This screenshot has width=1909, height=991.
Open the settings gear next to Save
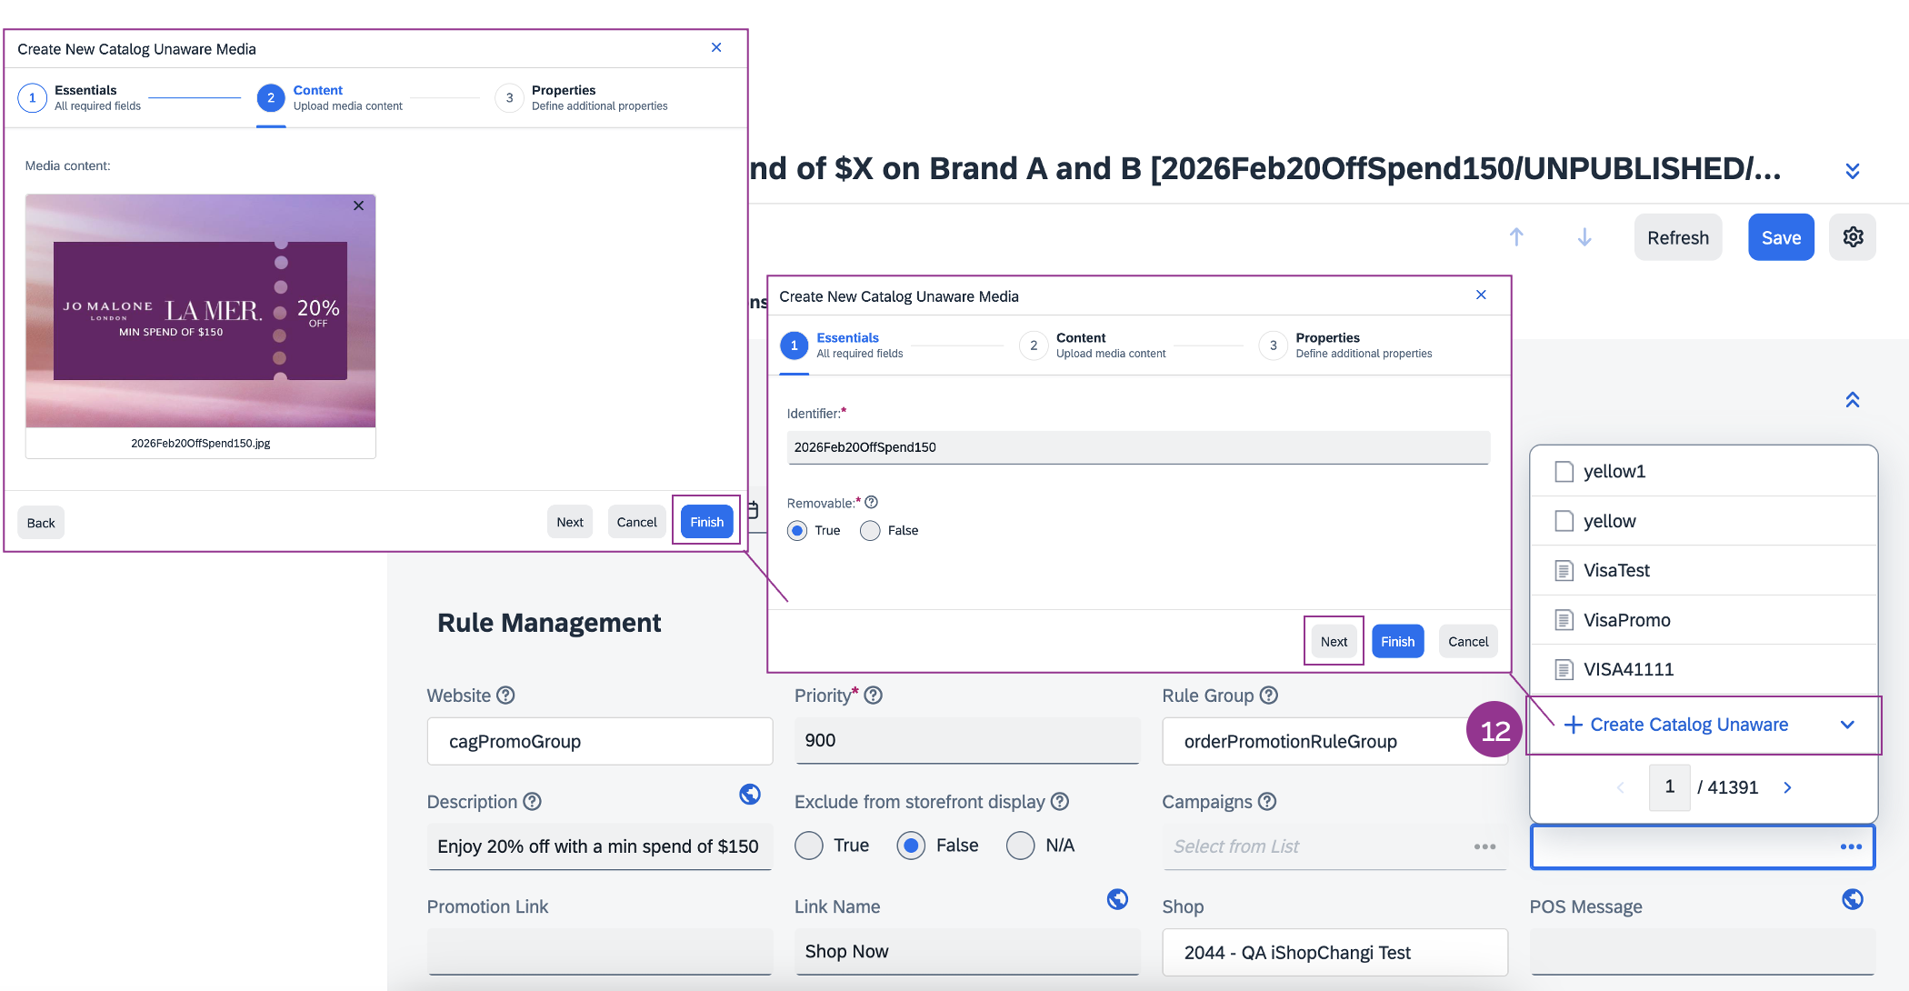tap(1853, 237)
